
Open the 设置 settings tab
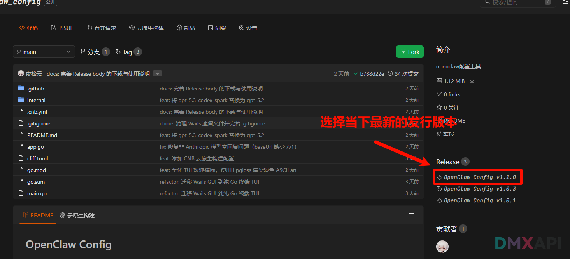pos(248,28)
